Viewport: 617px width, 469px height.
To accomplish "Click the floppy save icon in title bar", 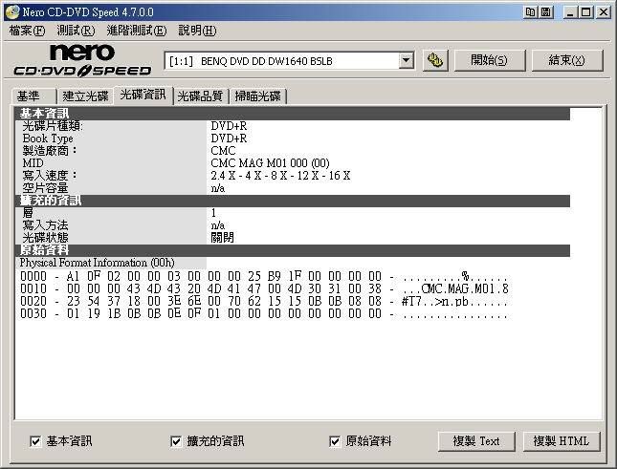I will 546,12.
